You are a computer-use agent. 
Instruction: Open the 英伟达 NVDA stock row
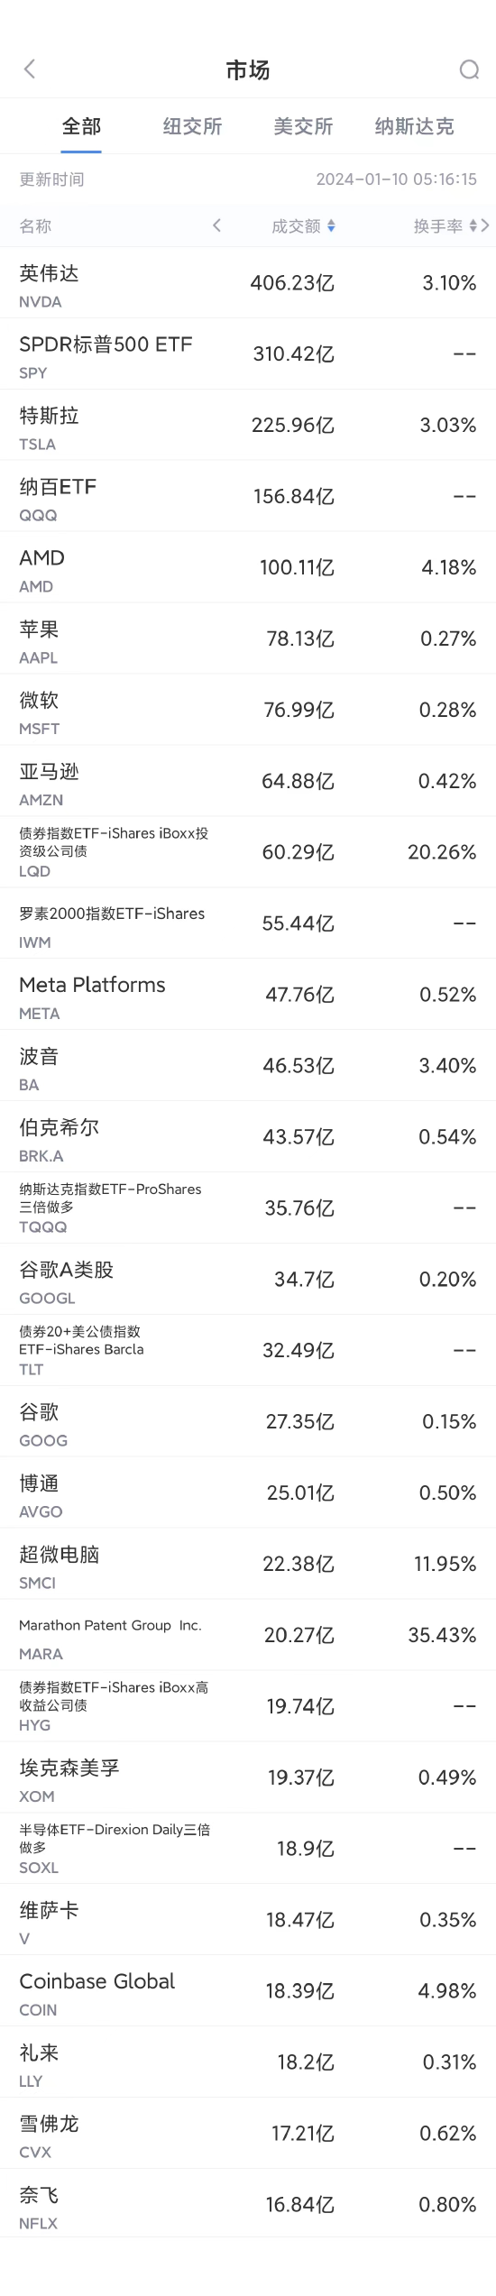(248, 283)
